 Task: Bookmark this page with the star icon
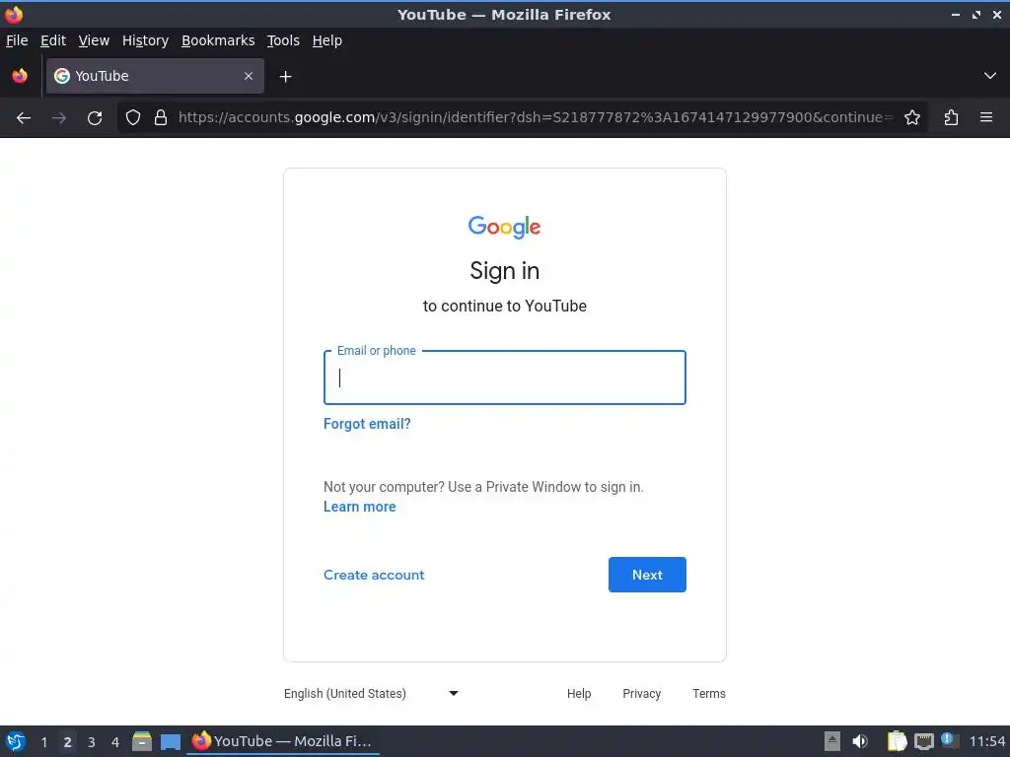point(912,118)
